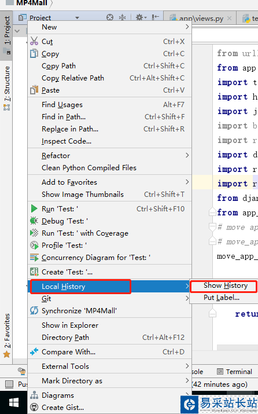Click the status bar tool windows toggle icon
Image resolution: width=258 pixels, height=414 pixels.
point(9,384)
